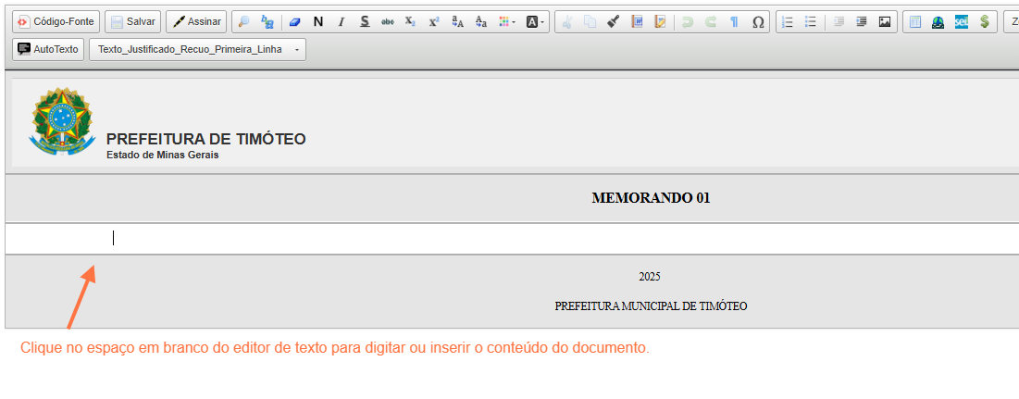This screenshot has height=399, width=1019.
Task: Open the Omega special characters dialog
Action: tap(758, 21)
